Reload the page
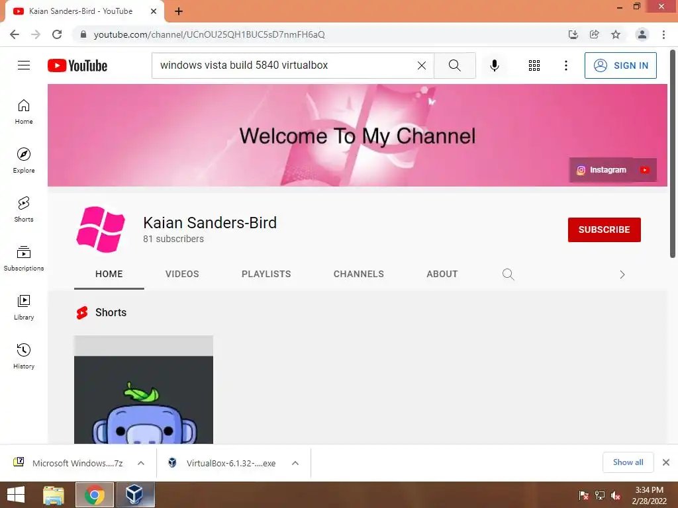The width and height of the screenshot is (678, 508). tap(57, 34)
